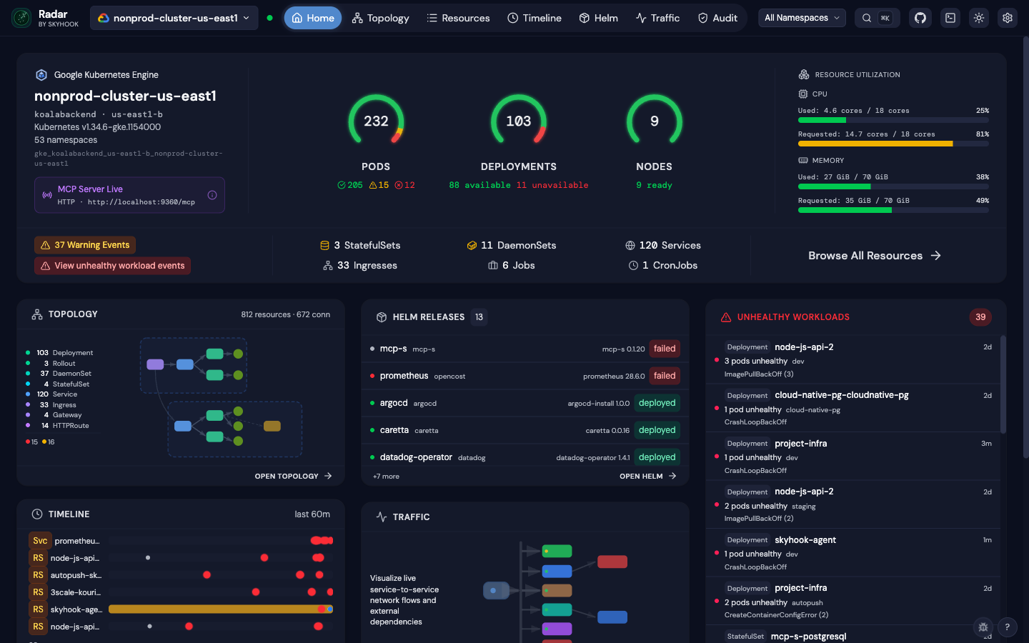This screenshot has width=1029, height=643.
Task: Show the +7 more Helm releases
Action: 386,477
